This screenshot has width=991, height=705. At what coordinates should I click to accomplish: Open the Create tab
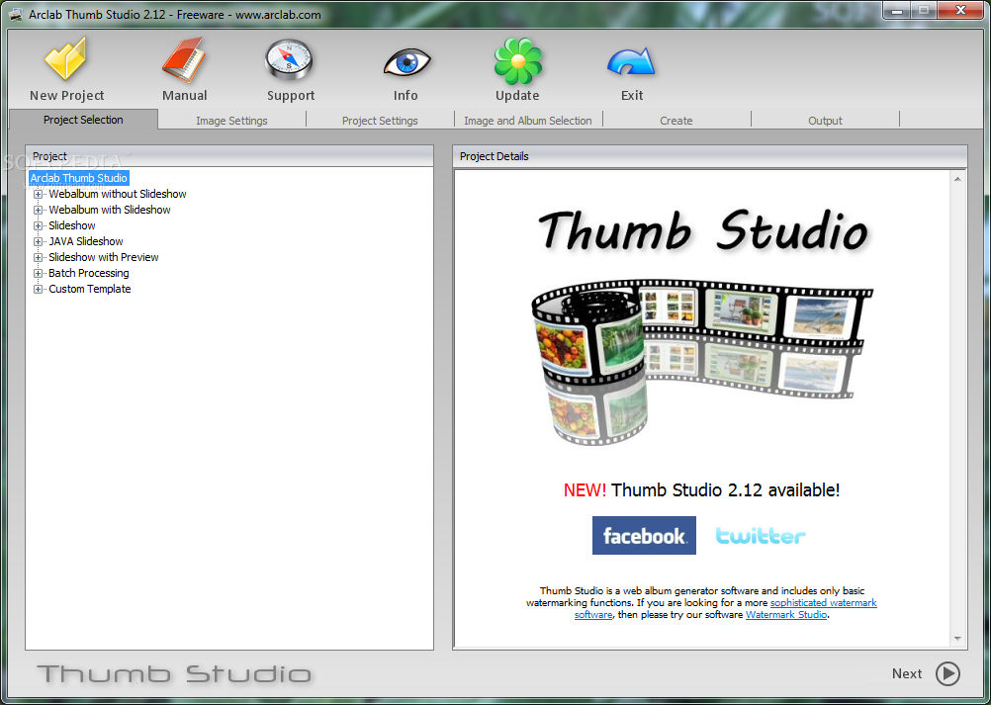pos(676,120)
